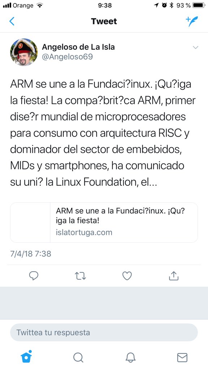The width and height of the screenshot is (208, 370).
Task: Share the tweet via share icon
Action: tap(174, 276)
